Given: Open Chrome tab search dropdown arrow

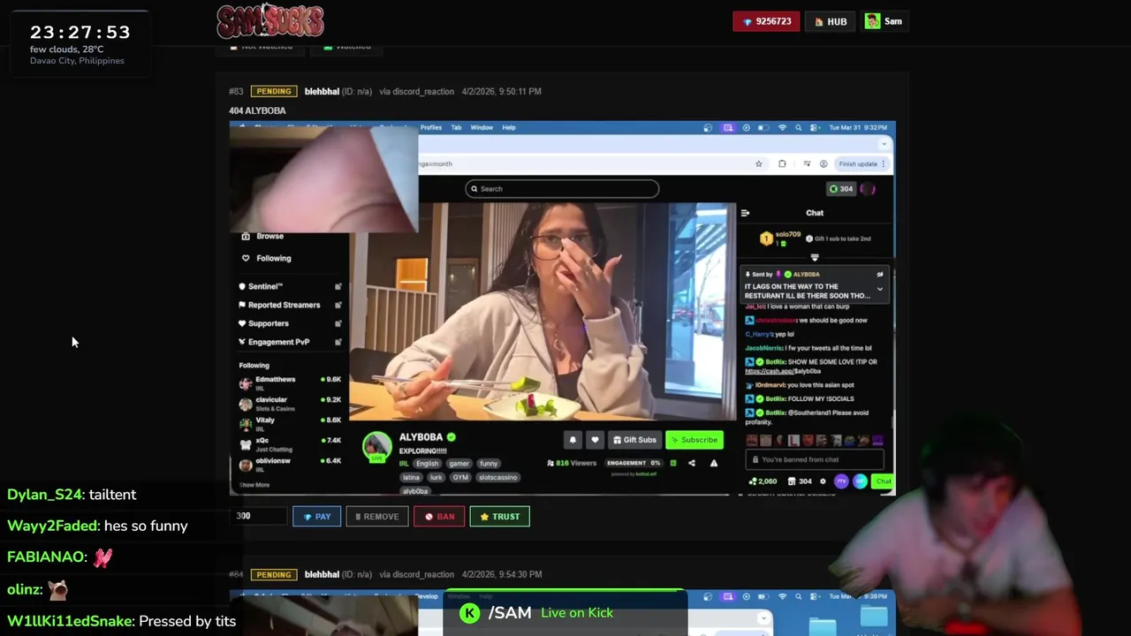Looking at the screenshot, I should [884, 143].
